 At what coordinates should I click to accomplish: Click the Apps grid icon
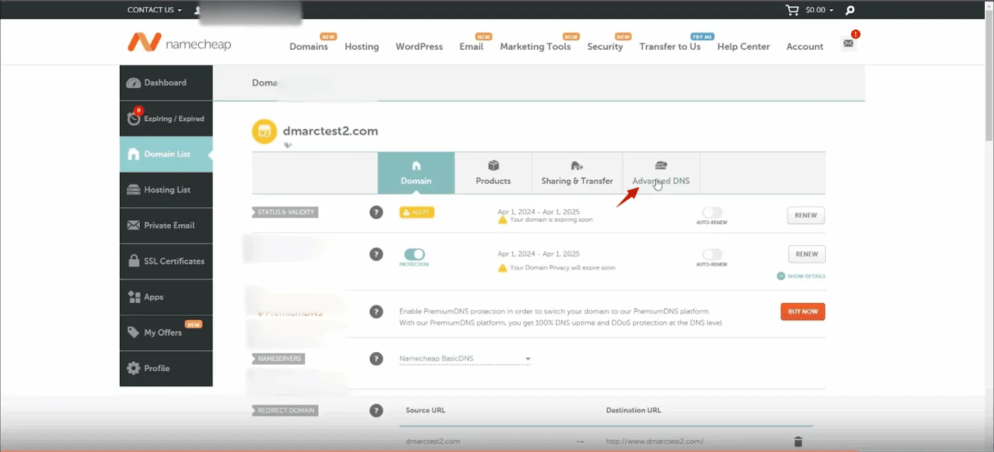pos(133,296)
